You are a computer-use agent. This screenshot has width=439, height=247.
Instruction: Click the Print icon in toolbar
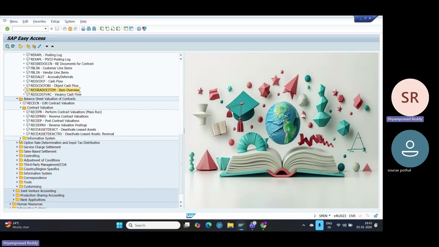[83, 29]
